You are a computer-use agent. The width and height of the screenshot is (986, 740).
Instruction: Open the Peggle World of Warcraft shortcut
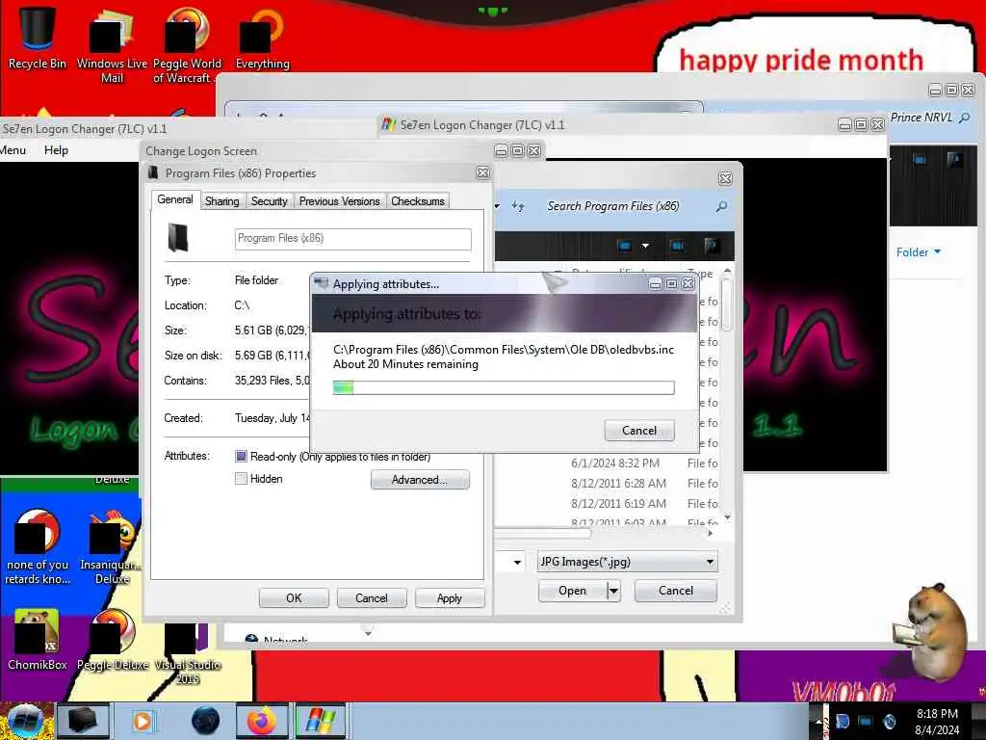click(x=186, y=45)
